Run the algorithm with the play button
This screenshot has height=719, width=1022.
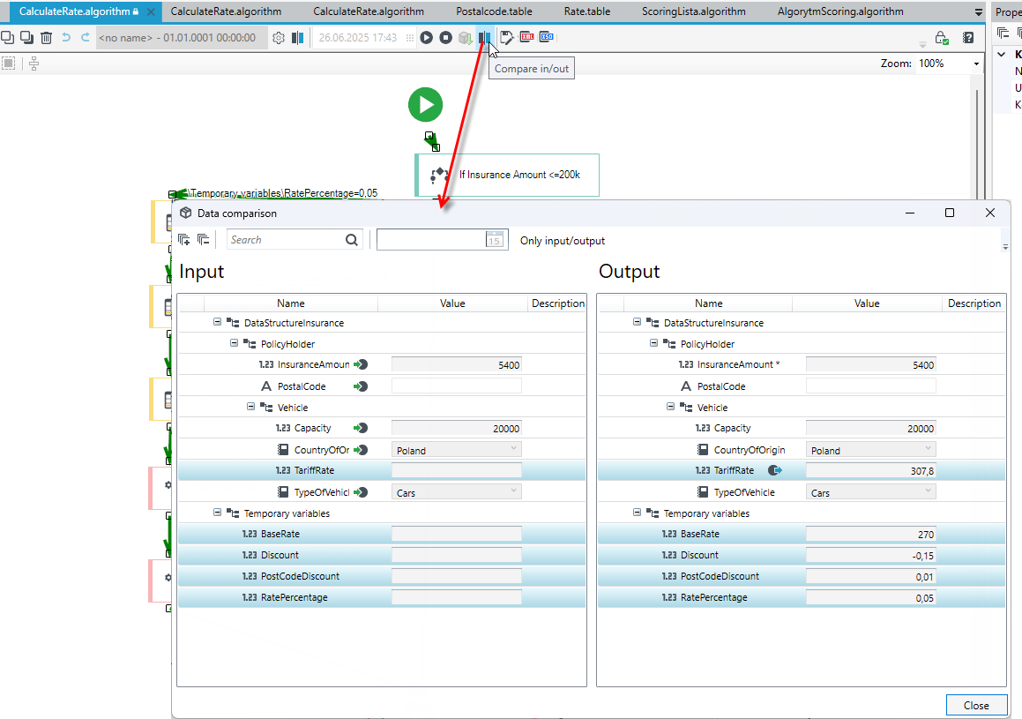426,38
